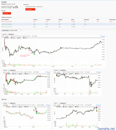Image resolution: width=116 pixels, height=130 pixels.
Task: Click the price column header in trade details
Action: pos(72,19)
